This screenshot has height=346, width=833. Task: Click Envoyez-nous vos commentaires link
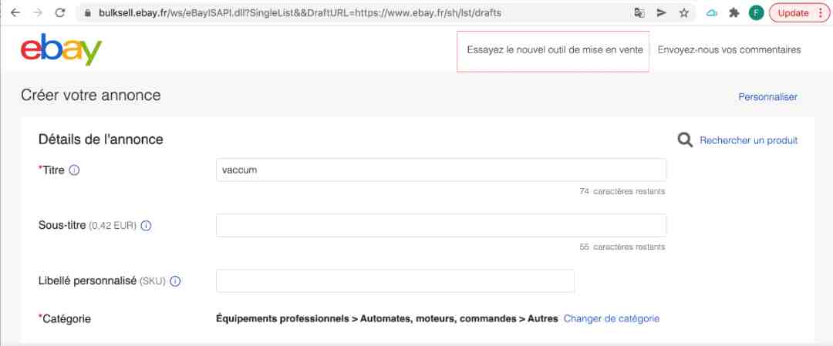730,50
